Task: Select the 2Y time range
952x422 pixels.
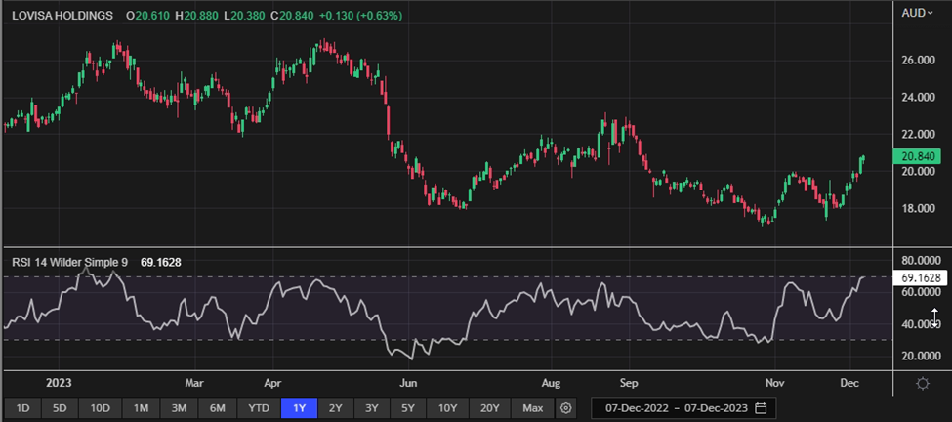Action: [335, 408]
